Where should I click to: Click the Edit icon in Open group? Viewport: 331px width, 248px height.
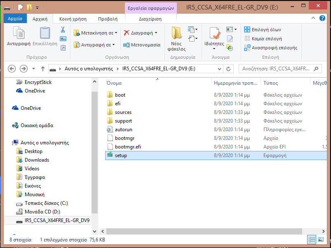pyautogui.click(x=230, y=39)
